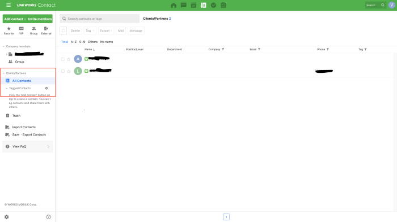Select the Total filter tab
This screenshot has height=222, width=397.
[65, 42]
